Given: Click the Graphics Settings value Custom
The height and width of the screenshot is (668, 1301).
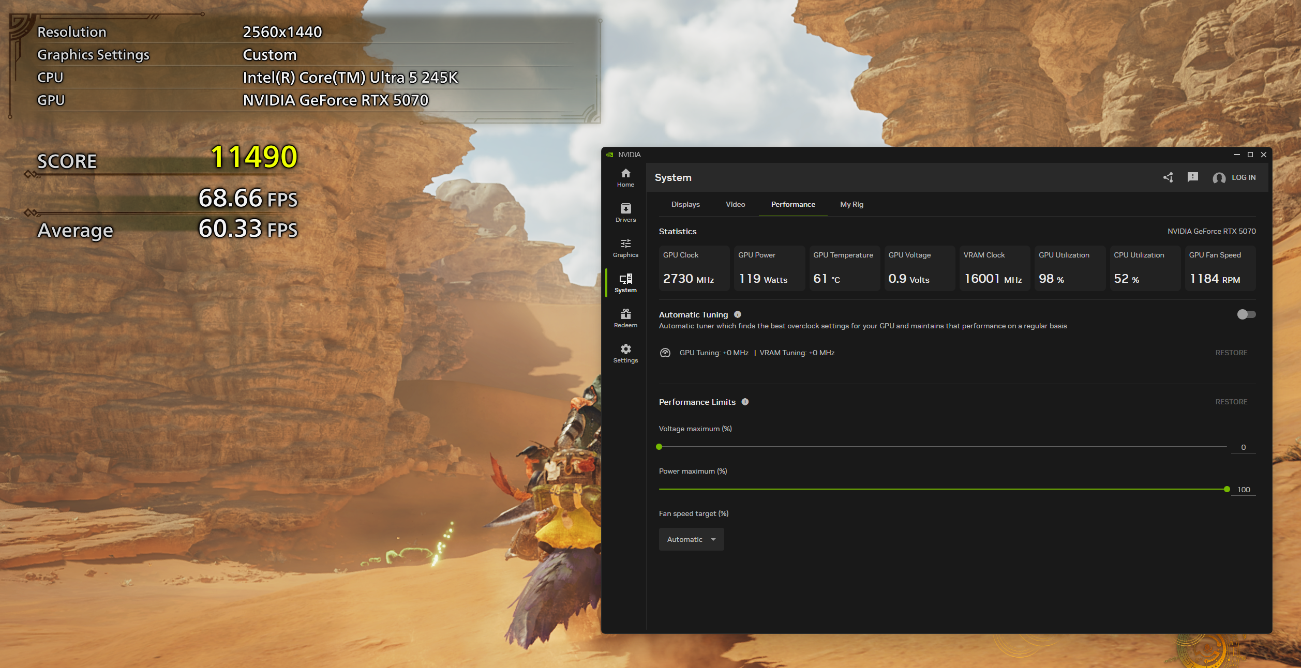Looking at the screenshot, I should click(x=270, y=55).
